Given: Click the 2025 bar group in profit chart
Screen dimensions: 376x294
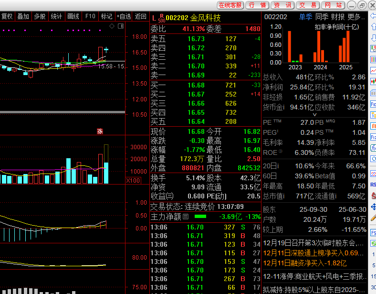Looking at the screenshot, I should point(344,46).
